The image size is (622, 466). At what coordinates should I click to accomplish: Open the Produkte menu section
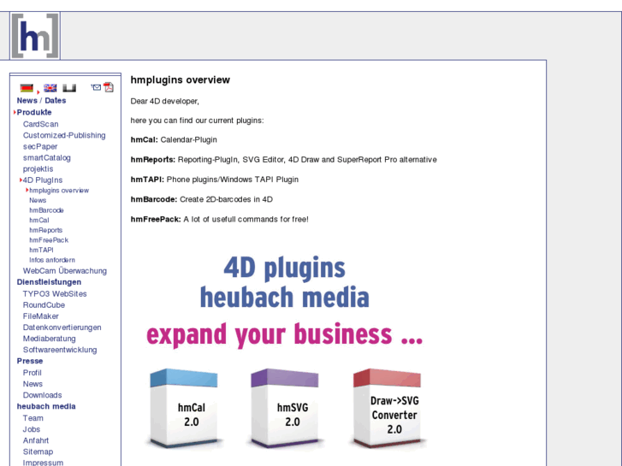pyautogui.click(x=34, y=112)
